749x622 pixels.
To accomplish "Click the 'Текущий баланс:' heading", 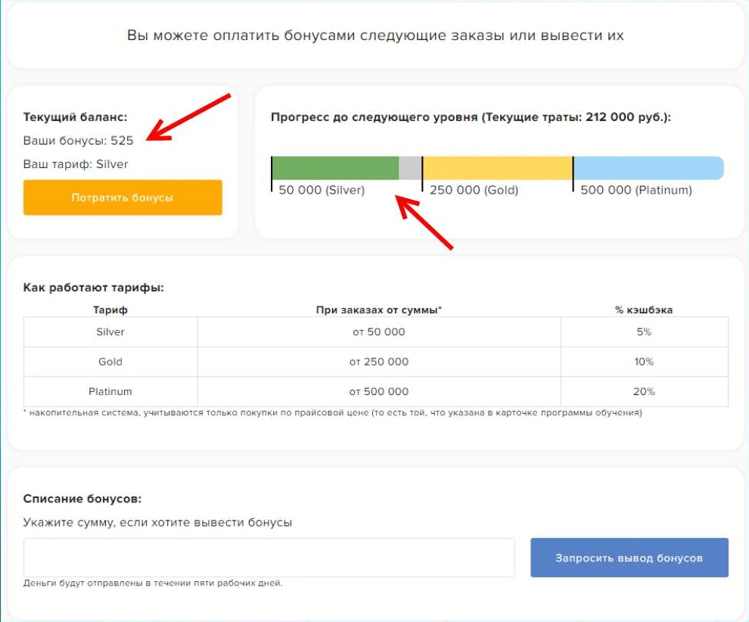I will coord(75,117).
